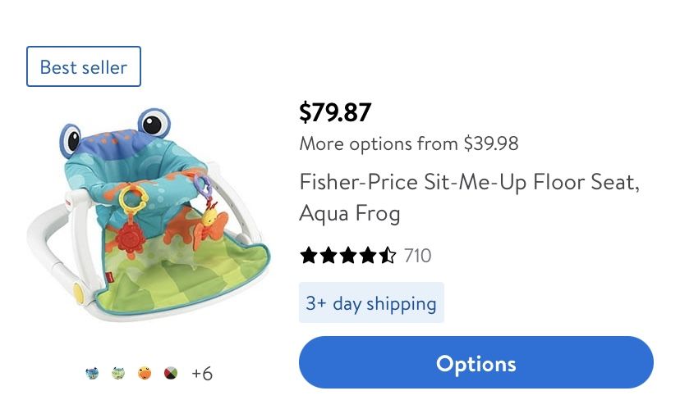
Task: View the 710 reviews count
Action: (417, 256)
